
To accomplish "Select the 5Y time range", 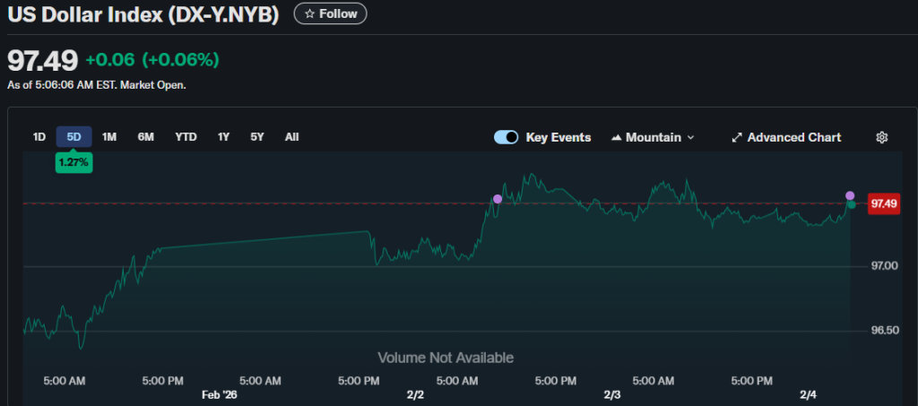I will (257, 137).
